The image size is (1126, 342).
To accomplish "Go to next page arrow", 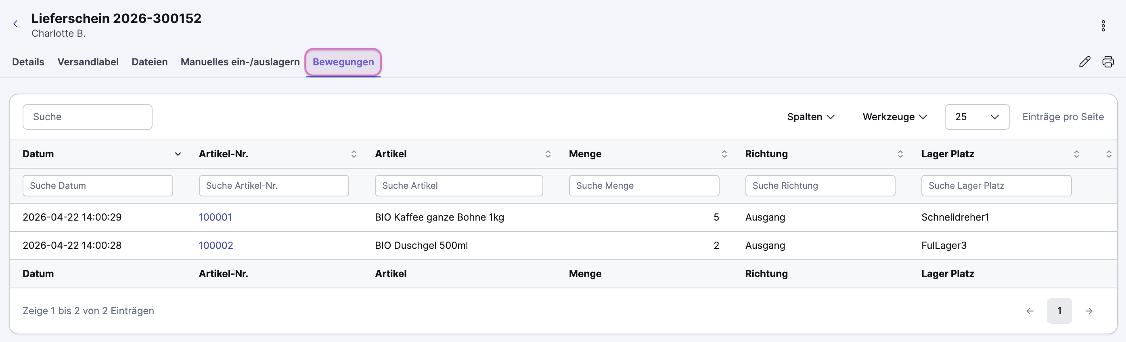I will (1089, 311).
